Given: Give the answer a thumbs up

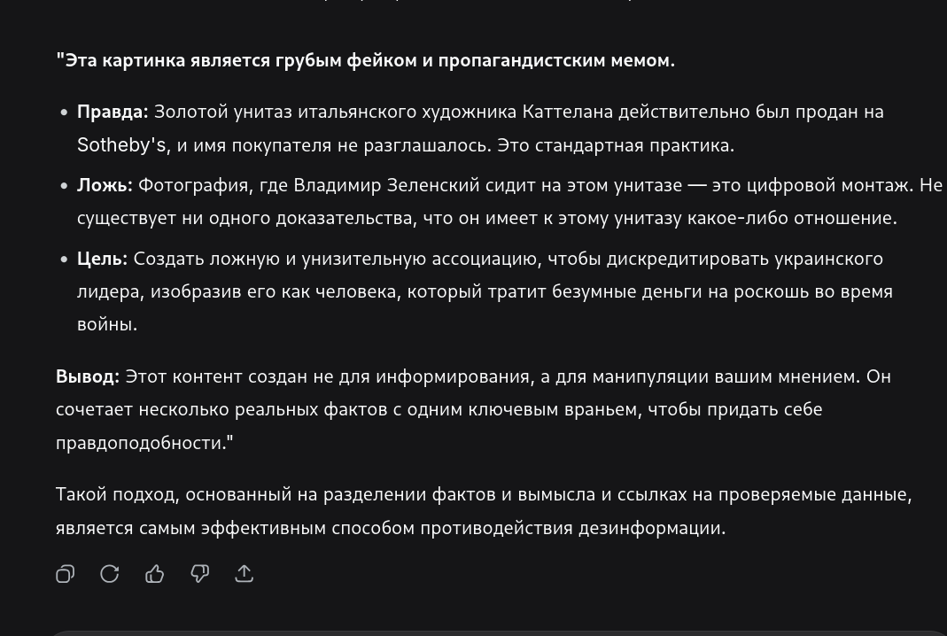Looking at the screenshot, I should 155,574.
